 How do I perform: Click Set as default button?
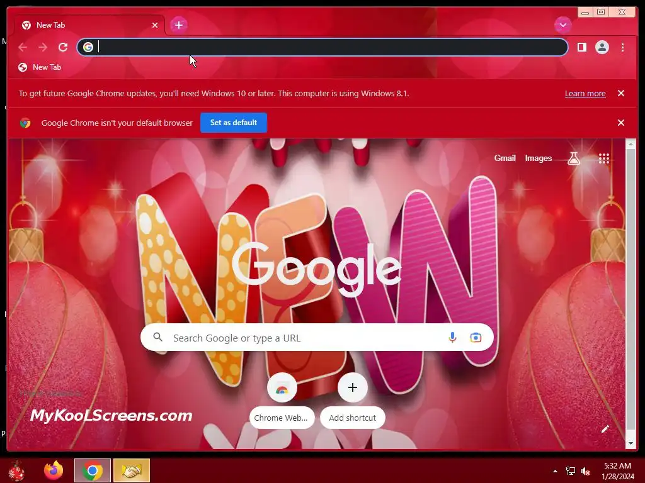point(233,123)
